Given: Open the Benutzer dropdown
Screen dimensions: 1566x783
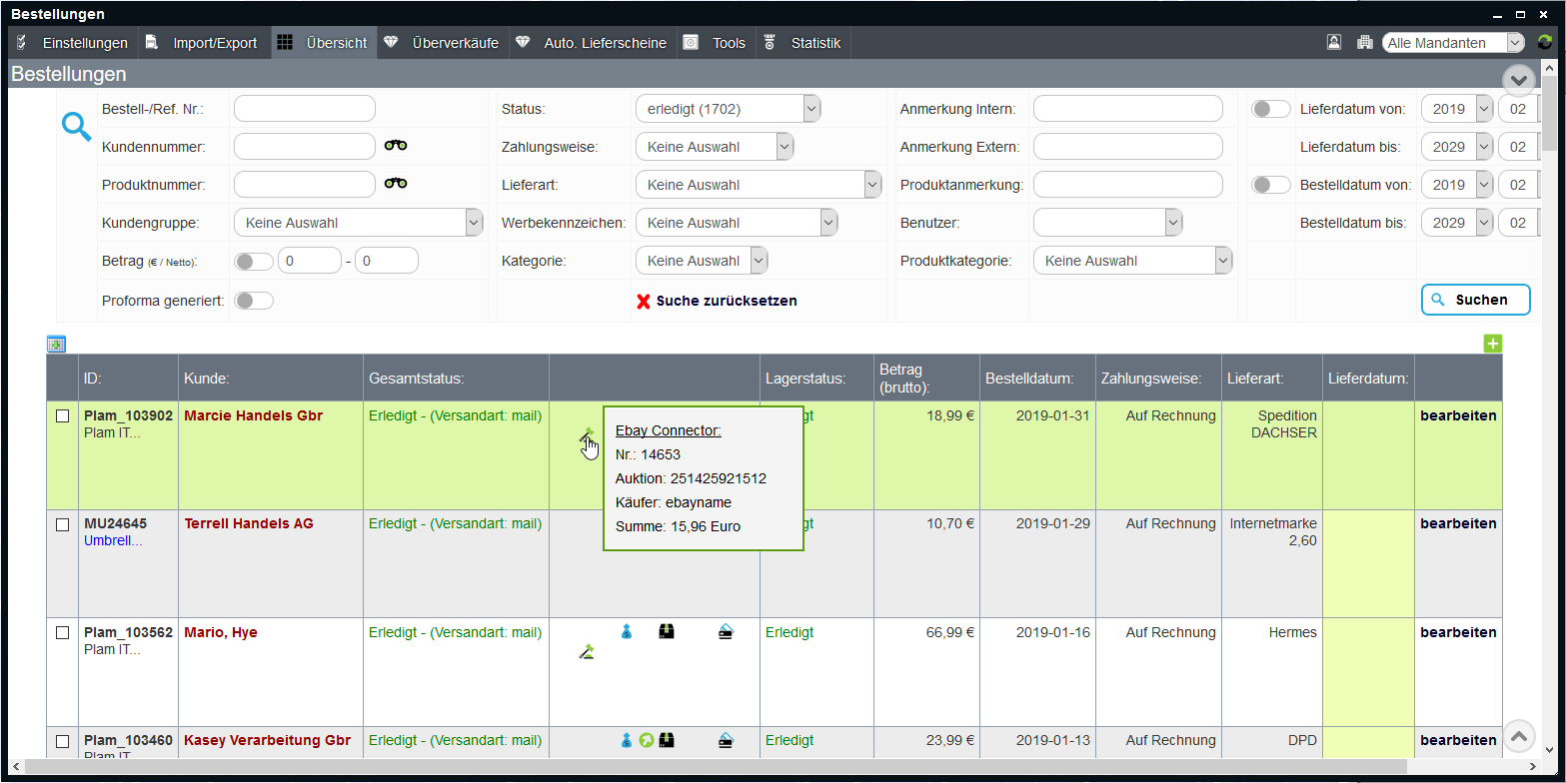Looking at the screenshot, I should coord(1108,223).
